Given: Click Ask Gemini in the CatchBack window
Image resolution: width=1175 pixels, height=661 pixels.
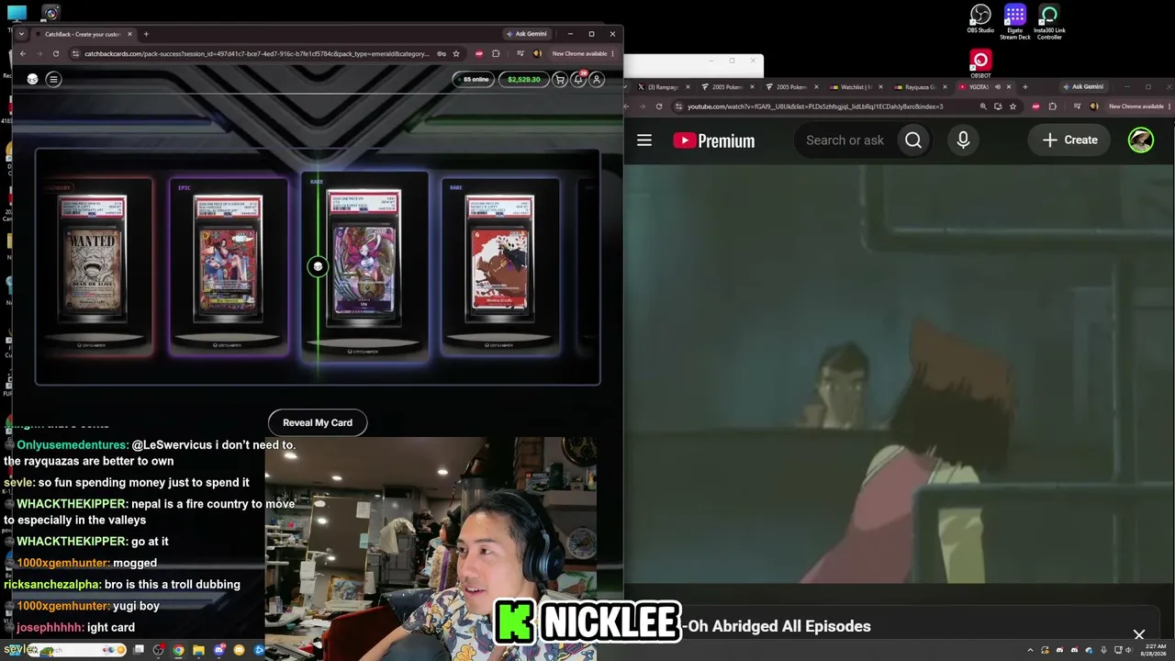Looking at the screenshot, I should pos(526,34).
